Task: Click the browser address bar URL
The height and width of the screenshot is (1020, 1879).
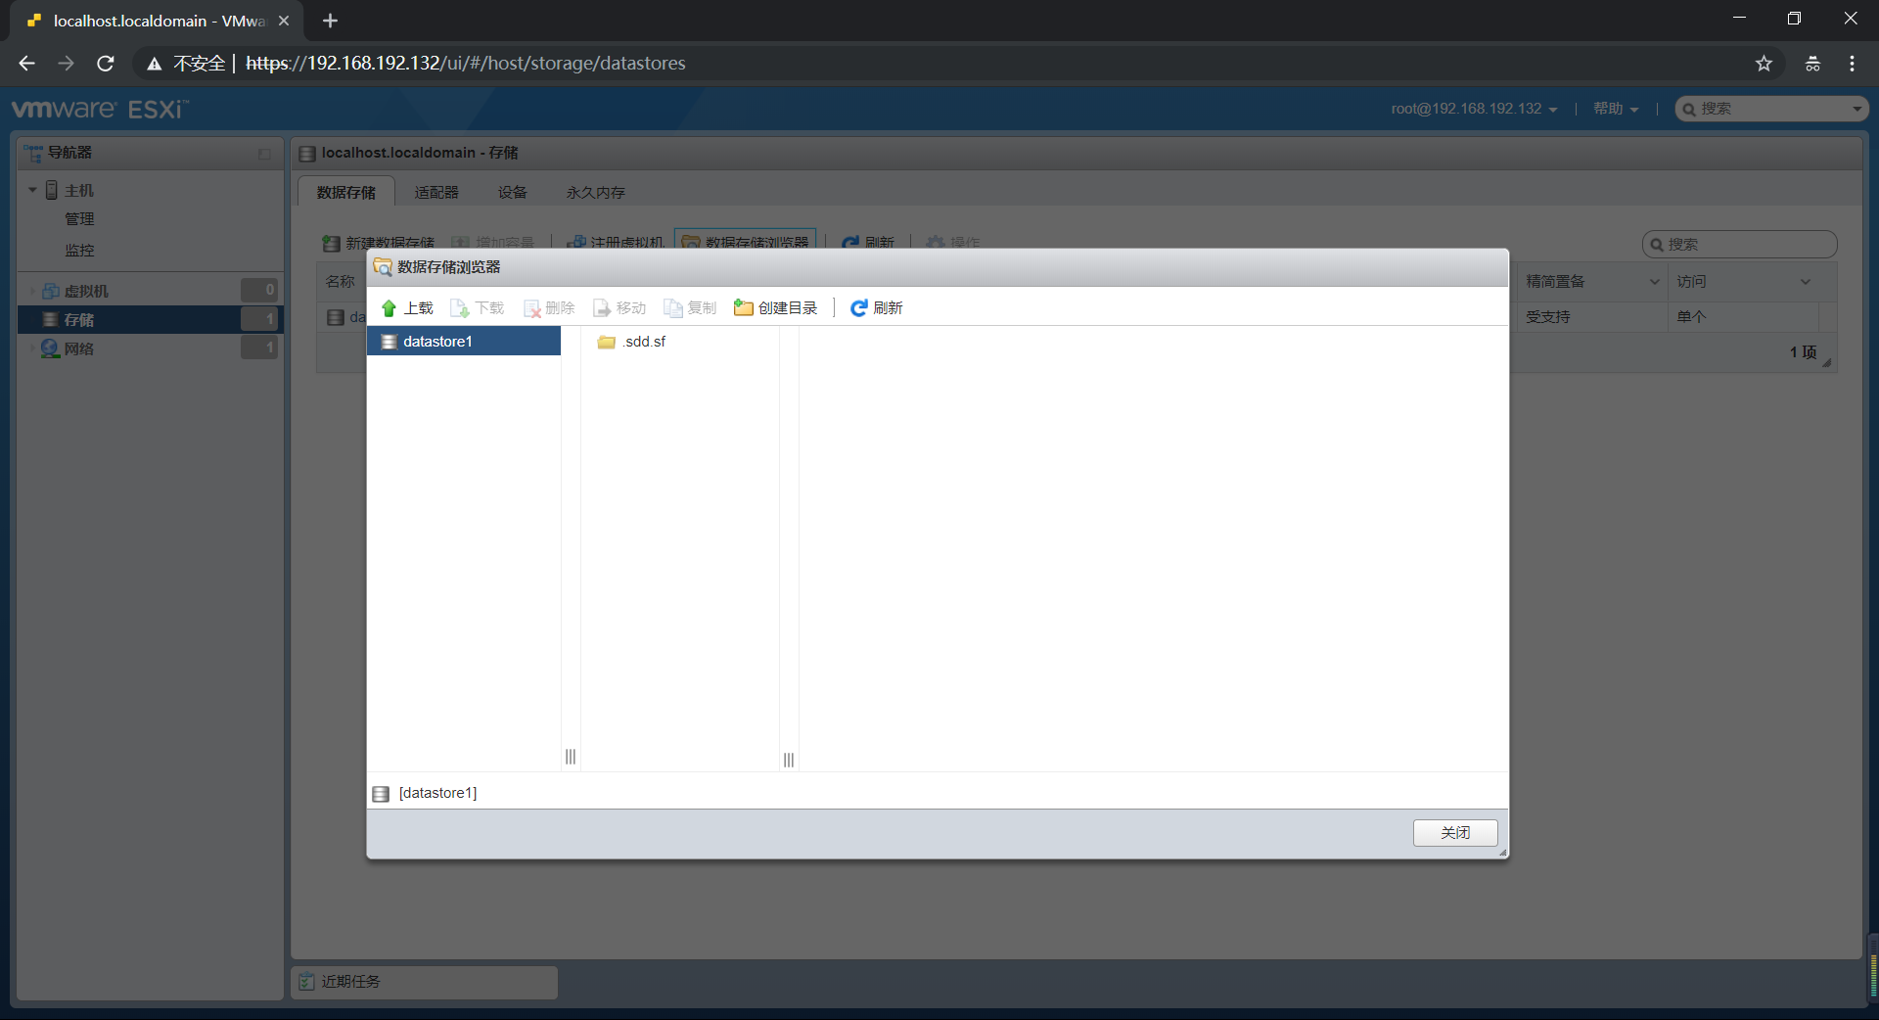Action: [466, 64]
